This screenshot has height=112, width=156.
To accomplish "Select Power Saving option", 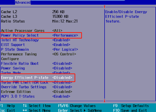I will click(x=13, y=68).
